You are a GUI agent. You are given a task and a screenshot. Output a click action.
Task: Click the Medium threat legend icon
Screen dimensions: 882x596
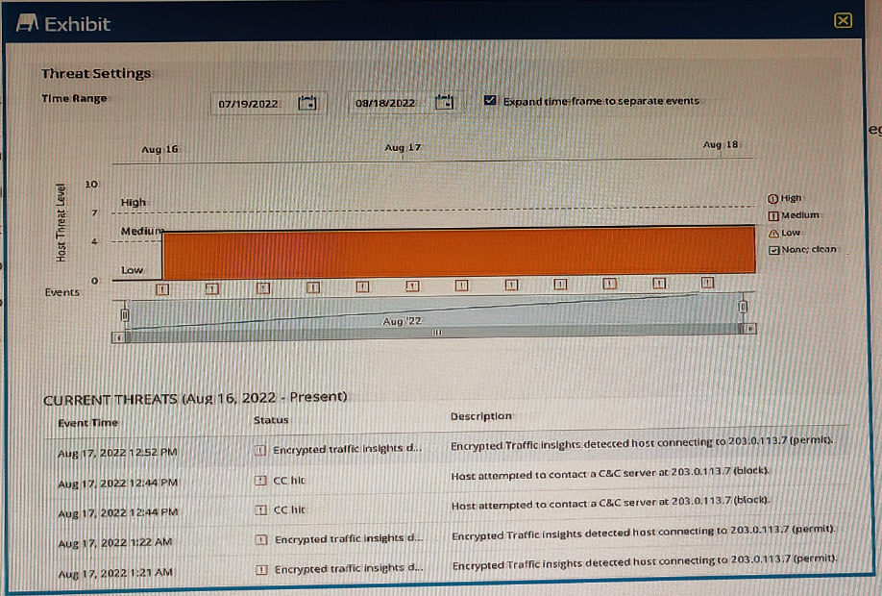tap(772, 215)
